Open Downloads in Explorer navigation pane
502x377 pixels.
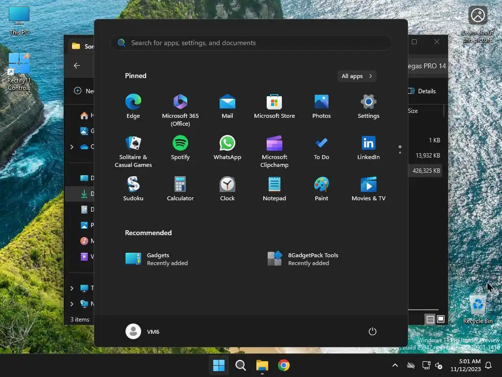[x=86, y=193]
